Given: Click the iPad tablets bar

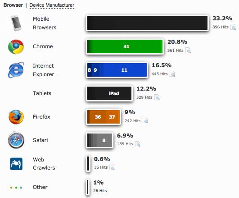Looking at the screenshot, I should [109, 93].
